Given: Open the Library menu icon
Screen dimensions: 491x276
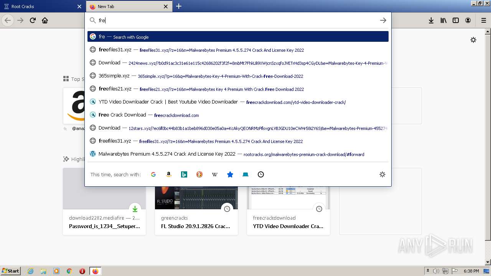Looking at the screenshot, I should point(443,20).
